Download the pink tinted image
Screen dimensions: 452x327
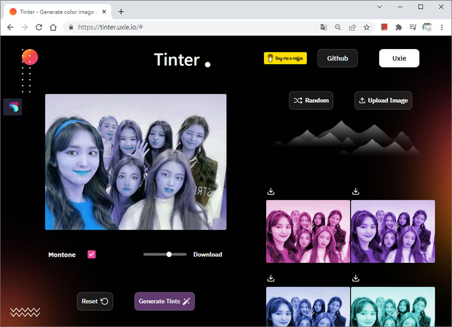[x=271, y=191]
